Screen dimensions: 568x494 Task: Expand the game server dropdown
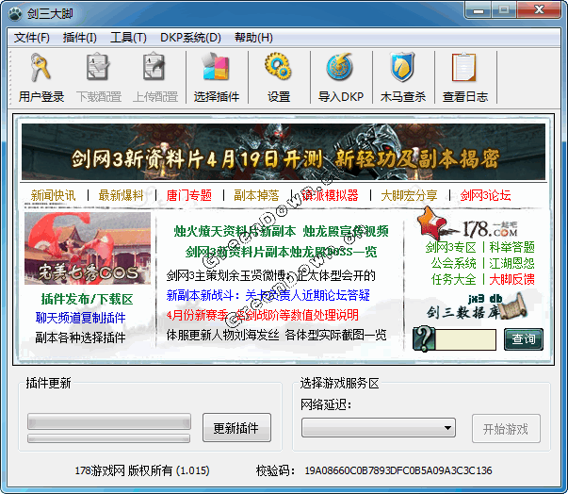pyautogui.click(x=379, y=428)
